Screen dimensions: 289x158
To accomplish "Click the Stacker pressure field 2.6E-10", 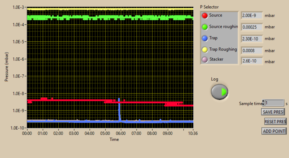I will (252, 61).
